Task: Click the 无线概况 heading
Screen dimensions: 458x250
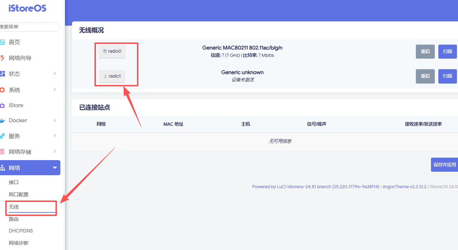Action: (91, 30)
